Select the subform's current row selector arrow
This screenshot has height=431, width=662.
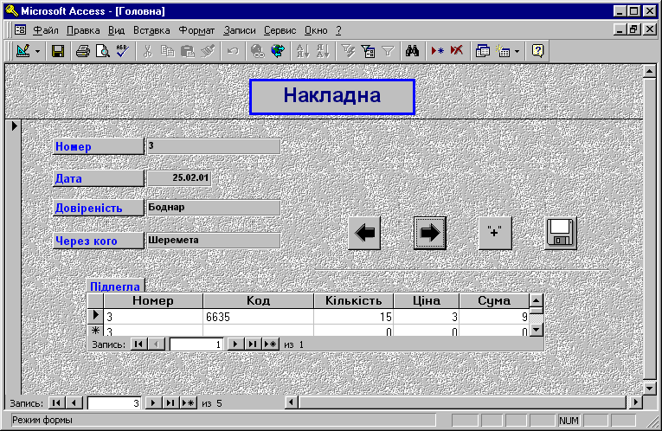click(95, 316)
